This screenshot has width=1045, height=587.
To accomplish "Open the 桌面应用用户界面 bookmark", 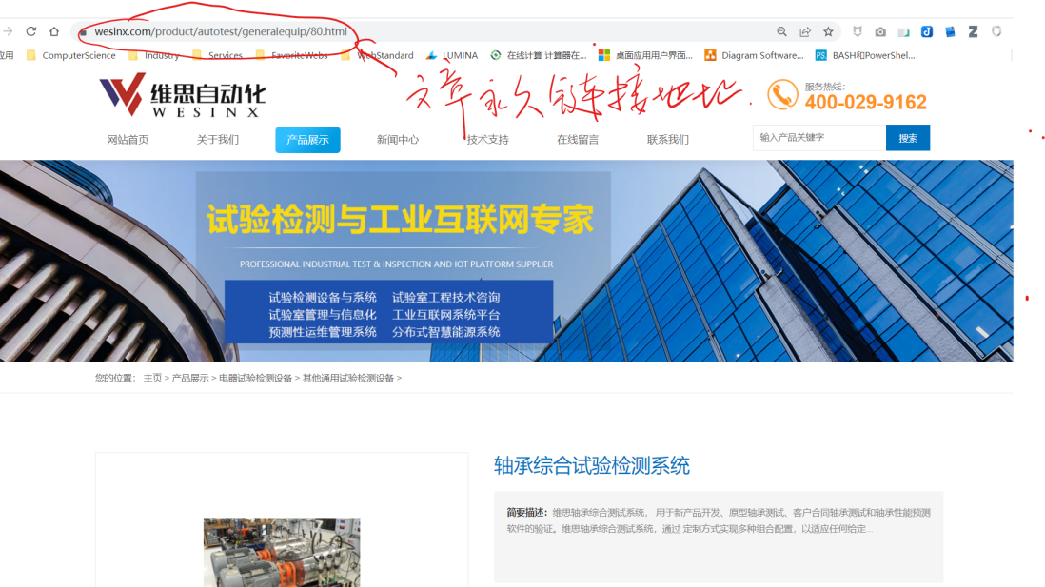I will (x=646, y=55).
